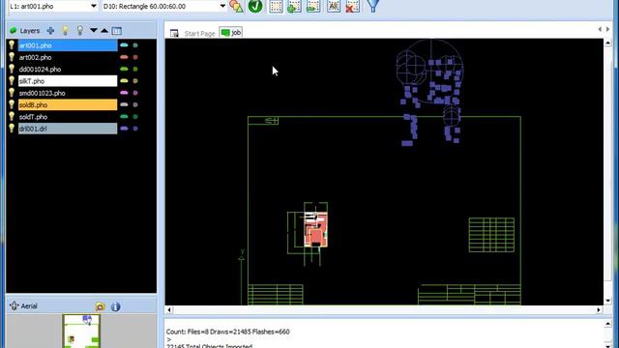Open the selection filter funnel icon
619x348 pixels.
coord(373,6)
